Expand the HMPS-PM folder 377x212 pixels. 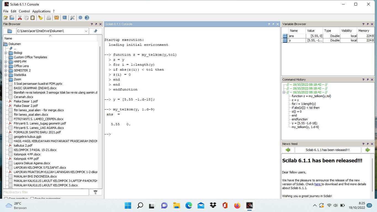[6, 62]
